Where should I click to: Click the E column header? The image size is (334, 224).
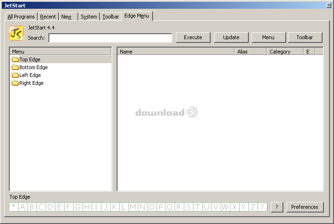(x=309, y=52)
